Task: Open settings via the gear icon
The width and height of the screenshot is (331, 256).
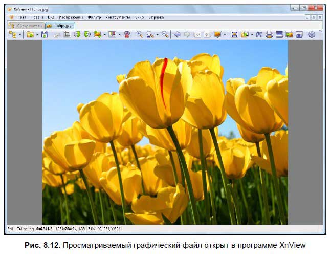Action: [x=312, y=35]
